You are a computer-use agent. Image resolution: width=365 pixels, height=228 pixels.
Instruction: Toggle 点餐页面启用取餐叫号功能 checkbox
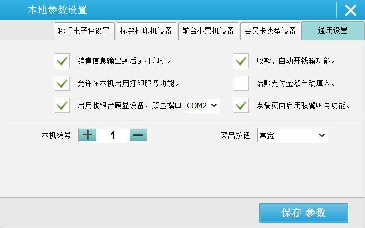tap(241, 105)
